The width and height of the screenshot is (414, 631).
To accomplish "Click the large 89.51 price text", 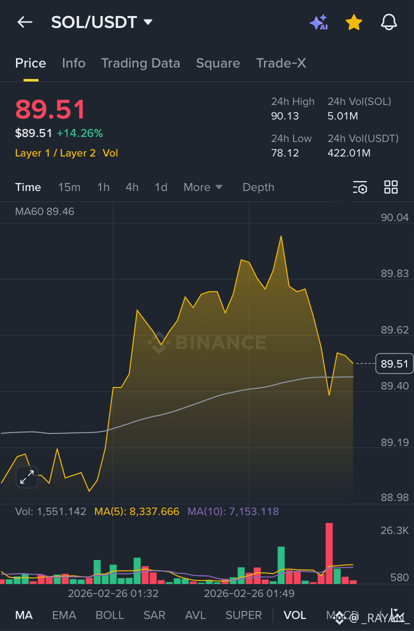I will [50, 109].
